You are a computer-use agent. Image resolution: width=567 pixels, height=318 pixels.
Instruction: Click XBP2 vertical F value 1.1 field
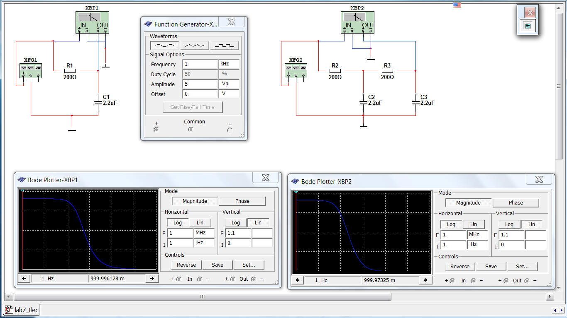512,235
